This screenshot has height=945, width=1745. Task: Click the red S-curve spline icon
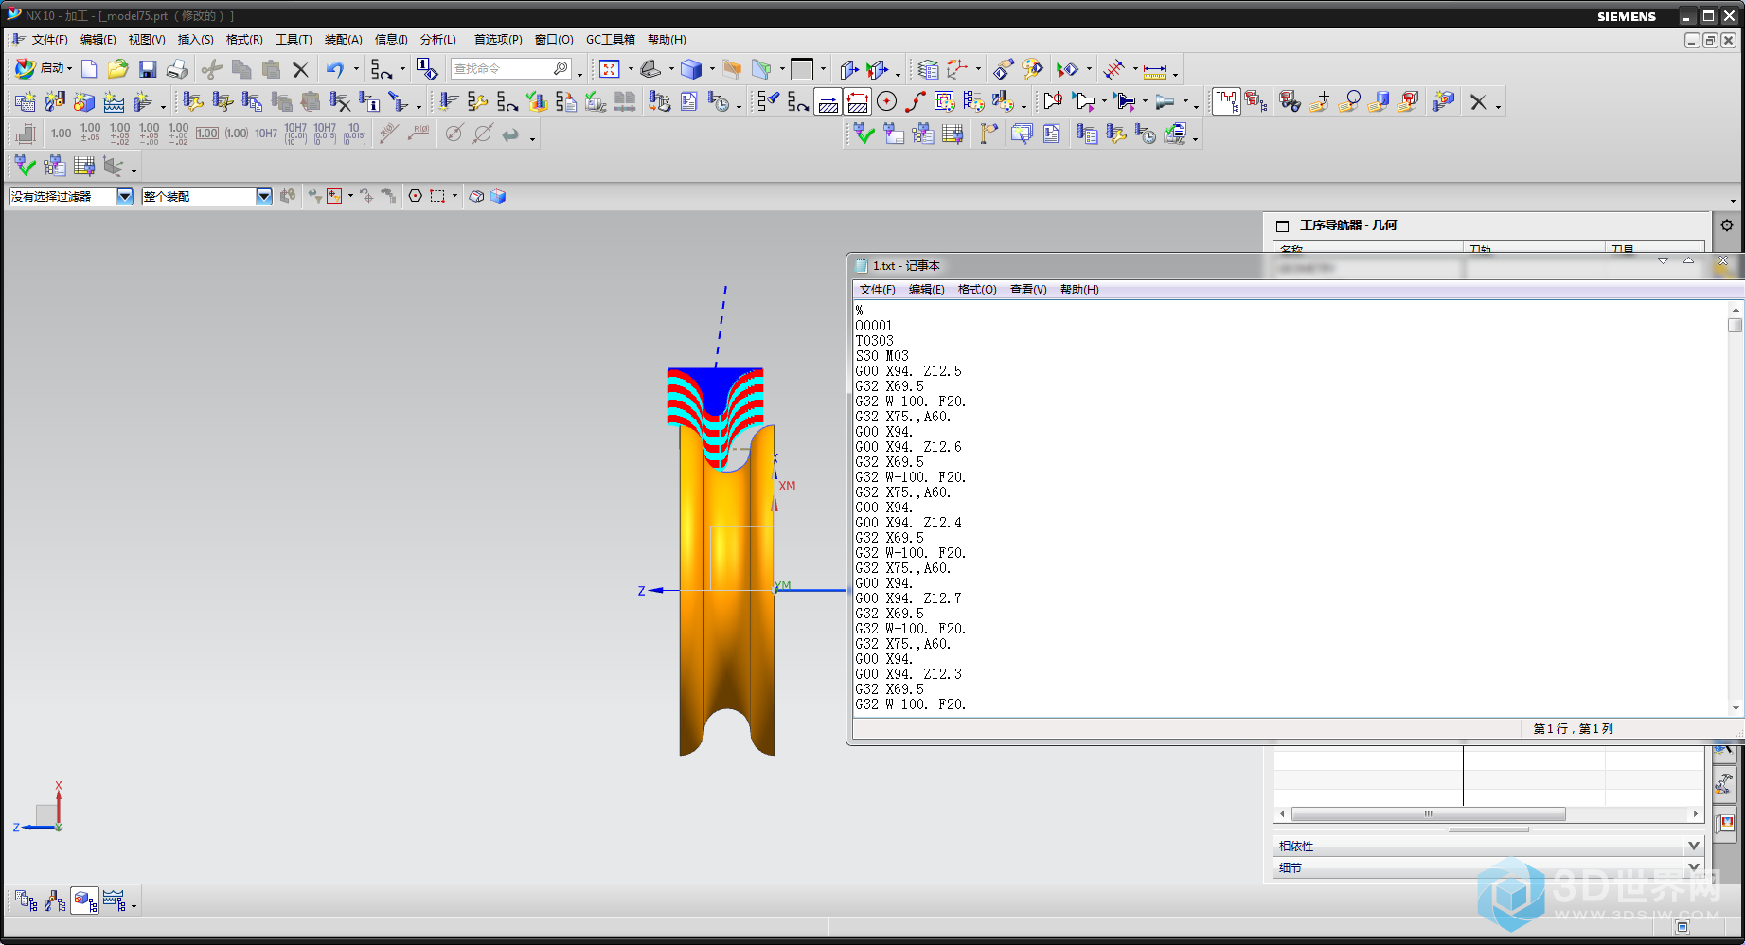[x=916, y=101]
